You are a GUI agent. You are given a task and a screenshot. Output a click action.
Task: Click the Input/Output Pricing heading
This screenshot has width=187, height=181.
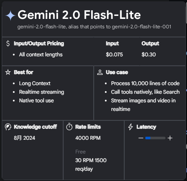click(x=39, y=43)
